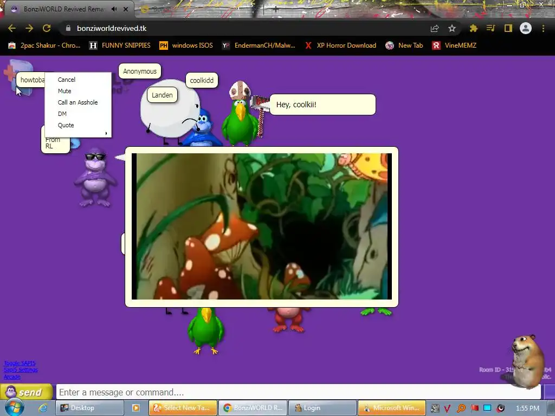555x416 pixels.
Task: Open the media control icon
Action: 491,28
